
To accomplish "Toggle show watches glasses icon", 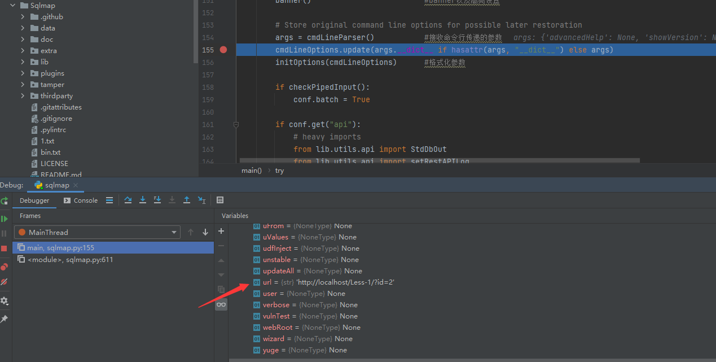I will (221, 304).
